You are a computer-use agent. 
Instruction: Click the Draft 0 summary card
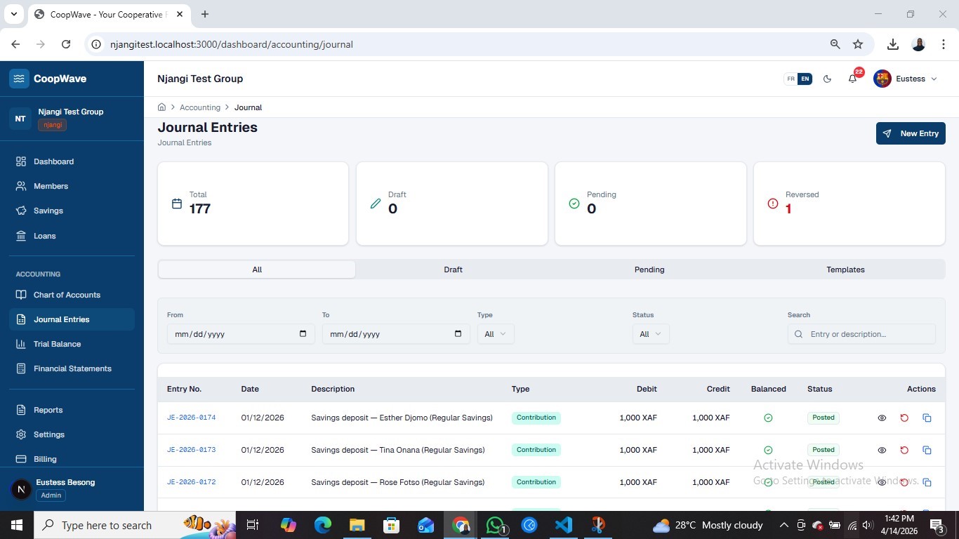coord(452,204)
